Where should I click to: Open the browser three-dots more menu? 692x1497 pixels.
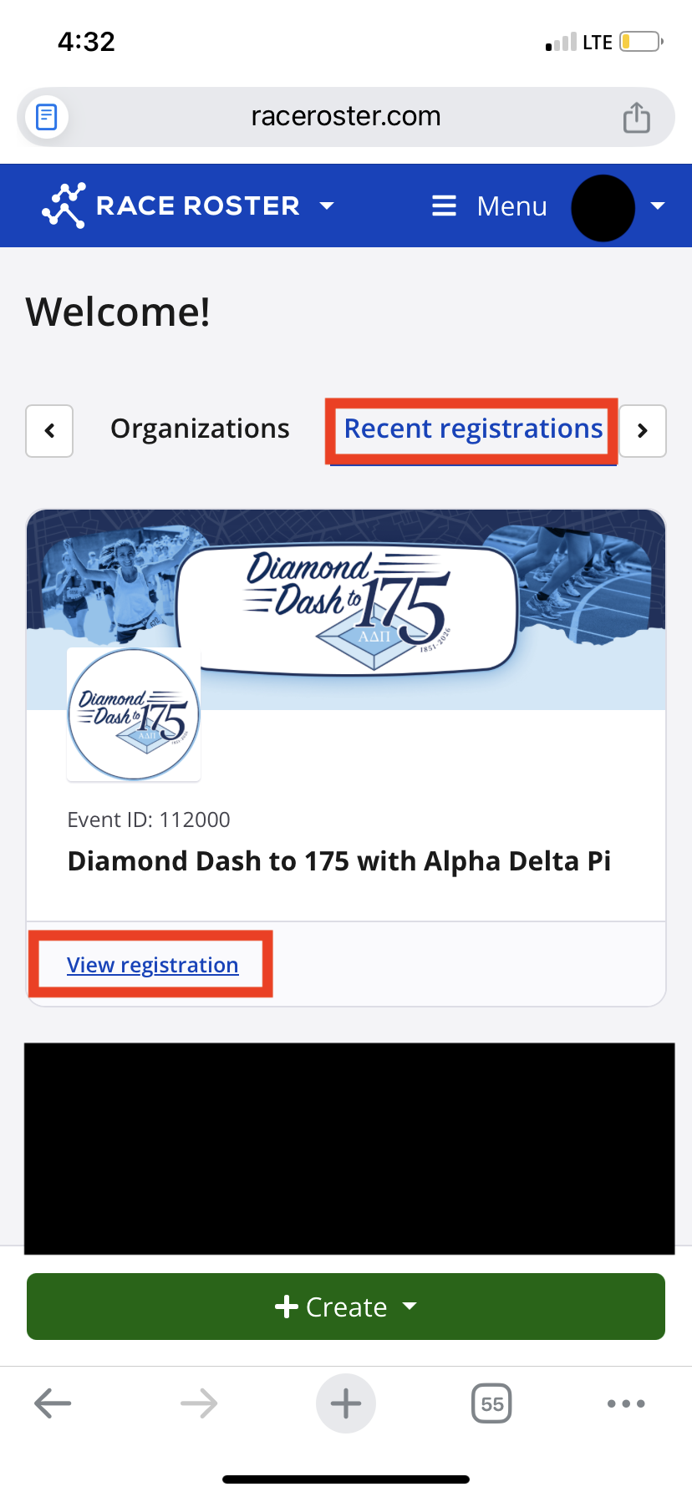(626, 1403)
